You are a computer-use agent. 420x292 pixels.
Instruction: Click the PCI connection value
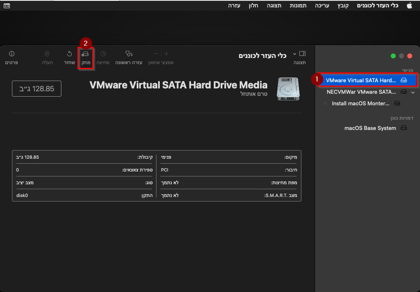point(164,170)
